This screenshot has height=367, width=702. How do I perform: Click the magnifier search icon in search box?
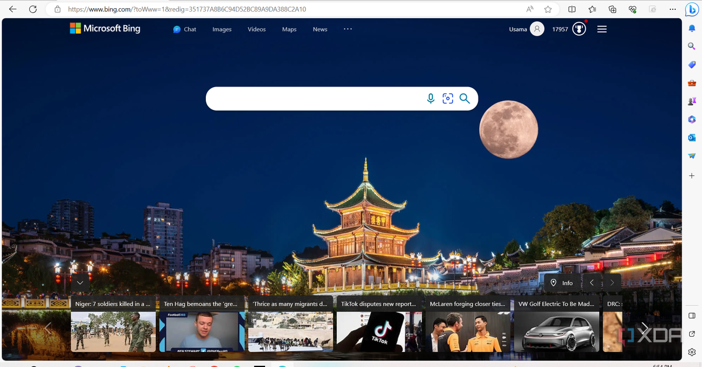point(464,99)
